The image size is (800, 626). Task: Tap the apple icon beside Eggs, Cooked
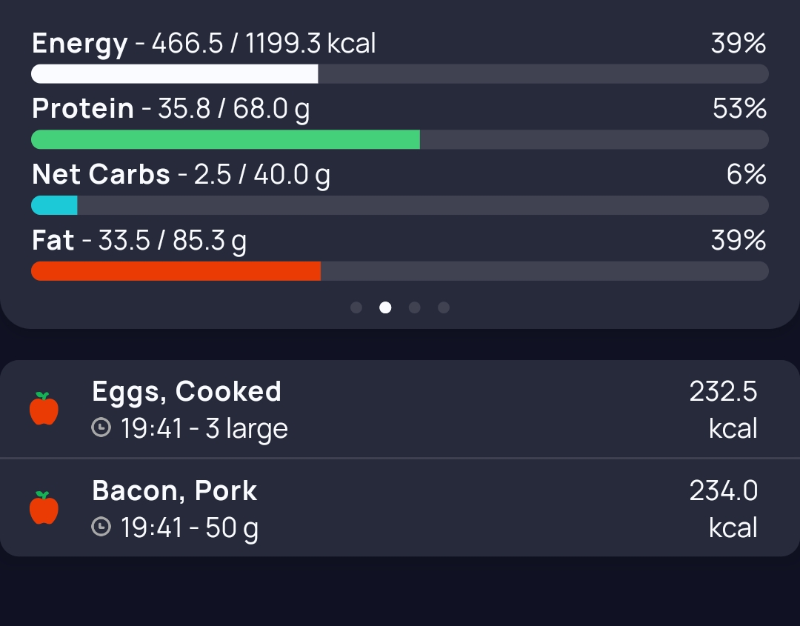[44, 409]
